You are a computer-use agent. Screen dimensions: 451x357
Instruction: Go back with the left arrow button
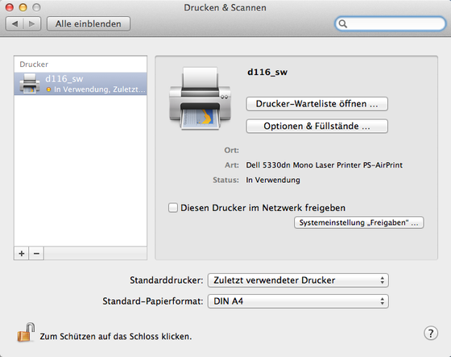coord(14,23)
